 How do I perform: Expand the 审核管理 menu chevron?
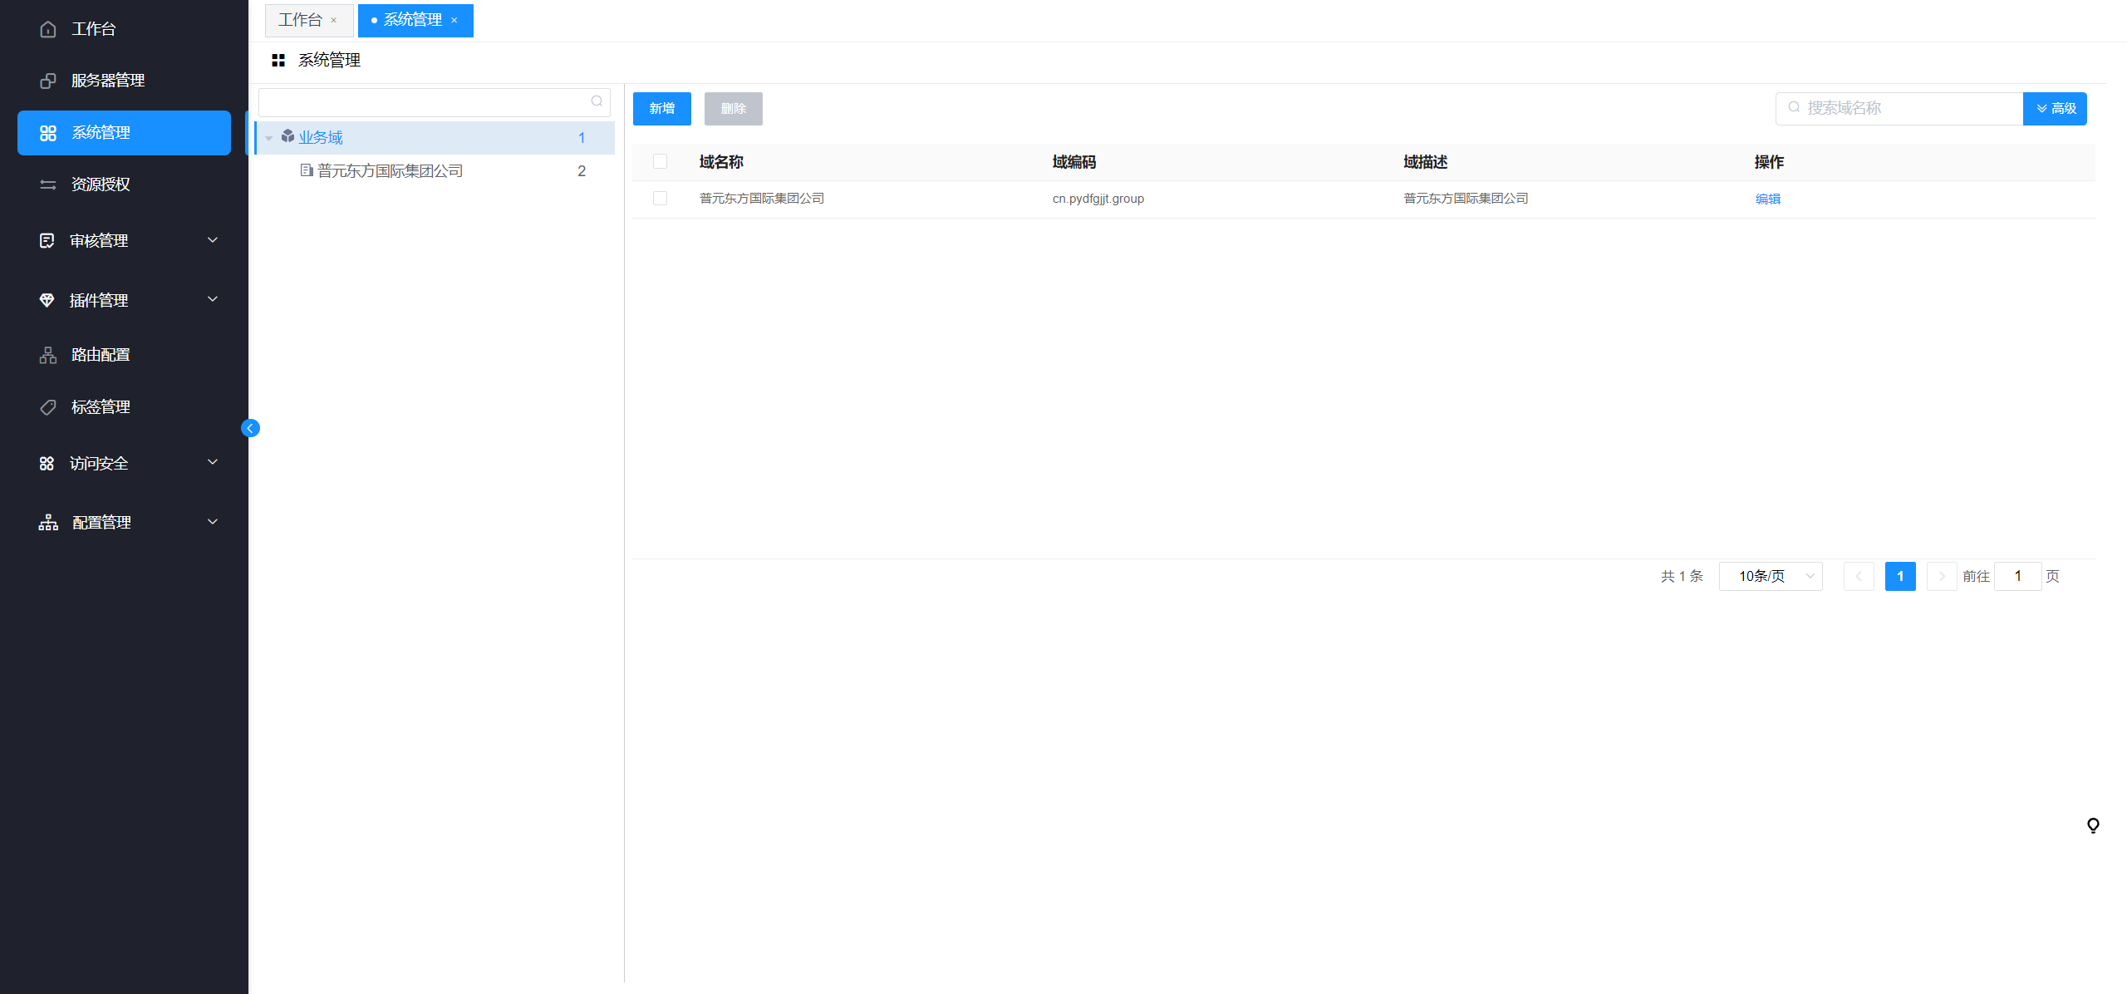[213, 240]
